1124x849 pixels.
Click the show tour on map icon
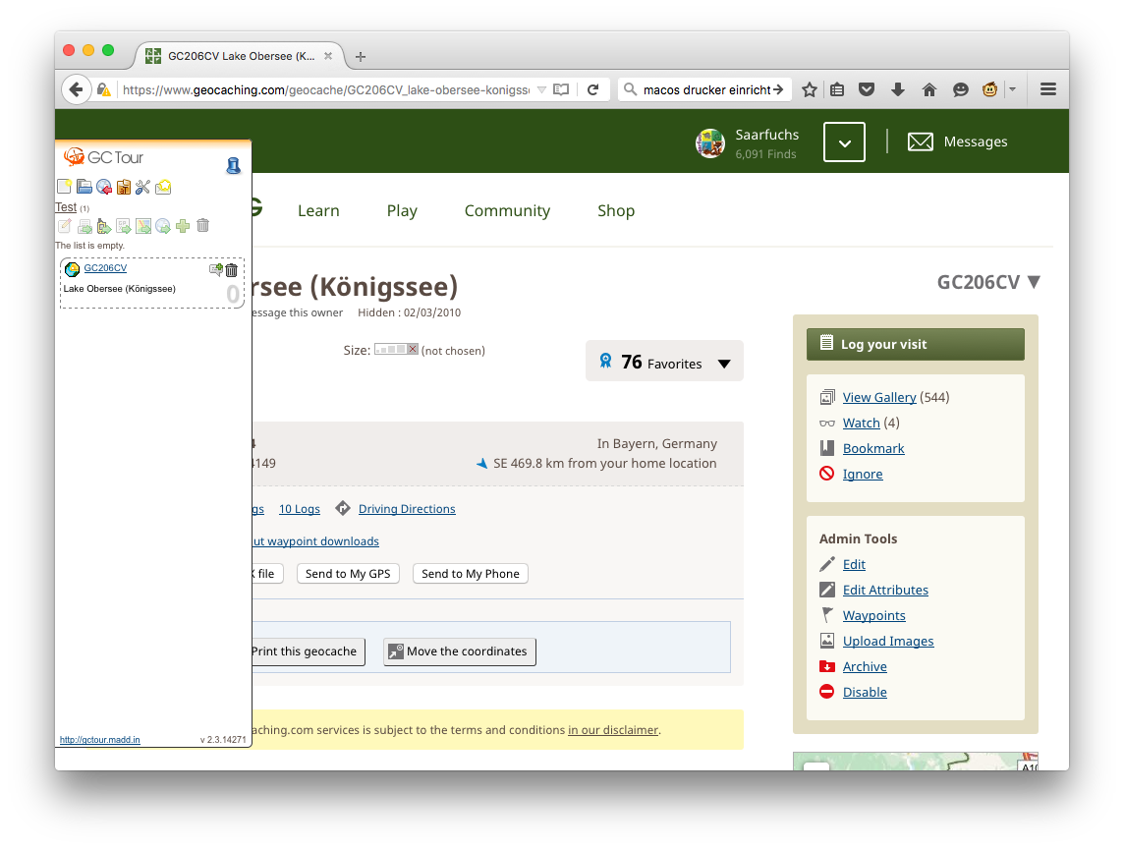click(143, 227)
